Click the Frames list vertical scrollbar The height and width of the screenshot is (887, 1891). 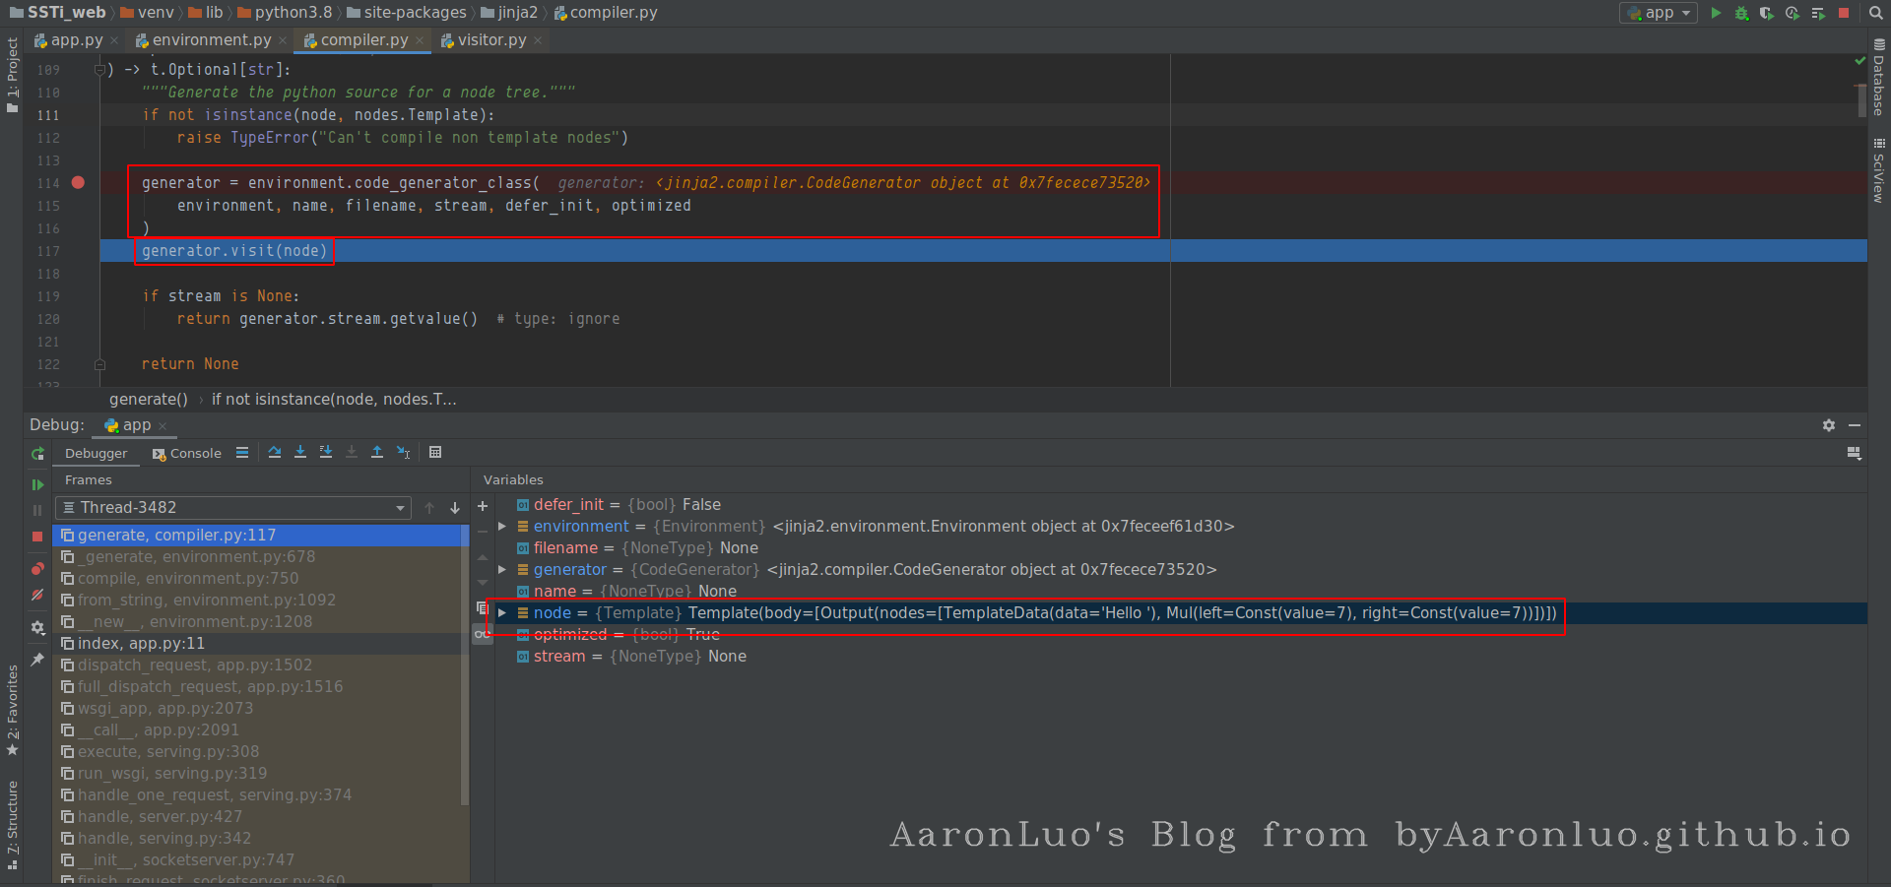(x=465, y=665)
